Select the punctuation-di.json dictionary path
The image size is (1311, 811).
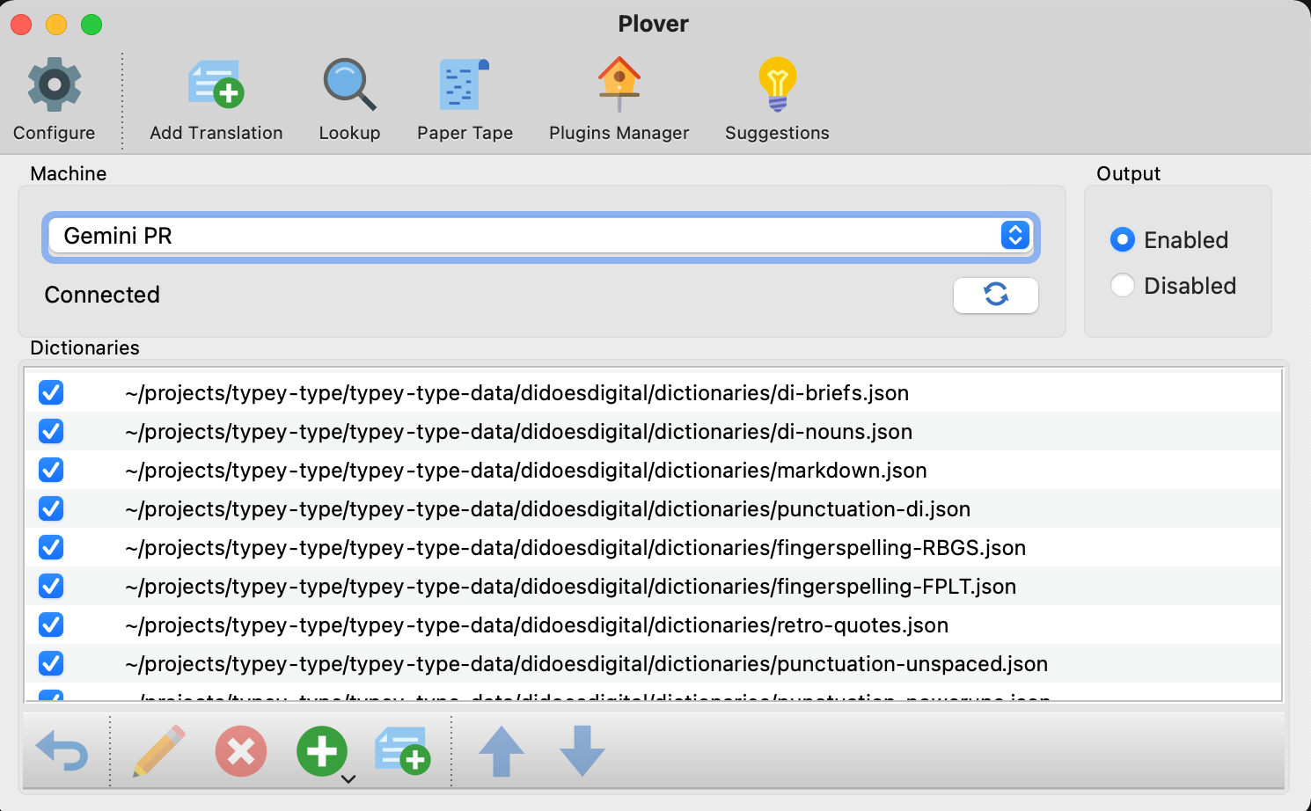coord(548,509)
